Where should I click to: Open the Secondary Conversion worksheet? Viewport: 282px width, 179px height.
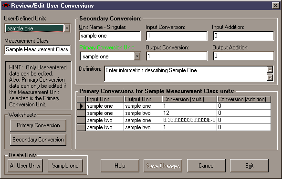(38, 140)
